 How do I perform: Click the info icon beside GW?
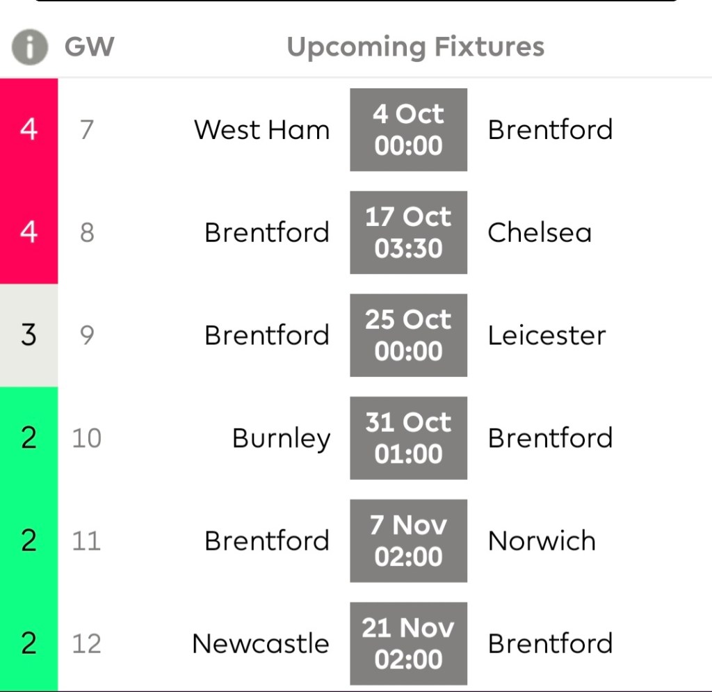(30, 48)
